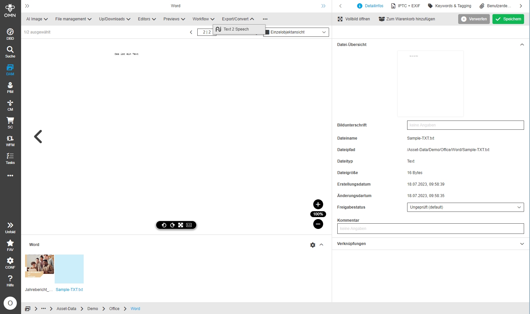530x314 pixels.
Task: Open the CM module
Action: (x=10, y=105)
